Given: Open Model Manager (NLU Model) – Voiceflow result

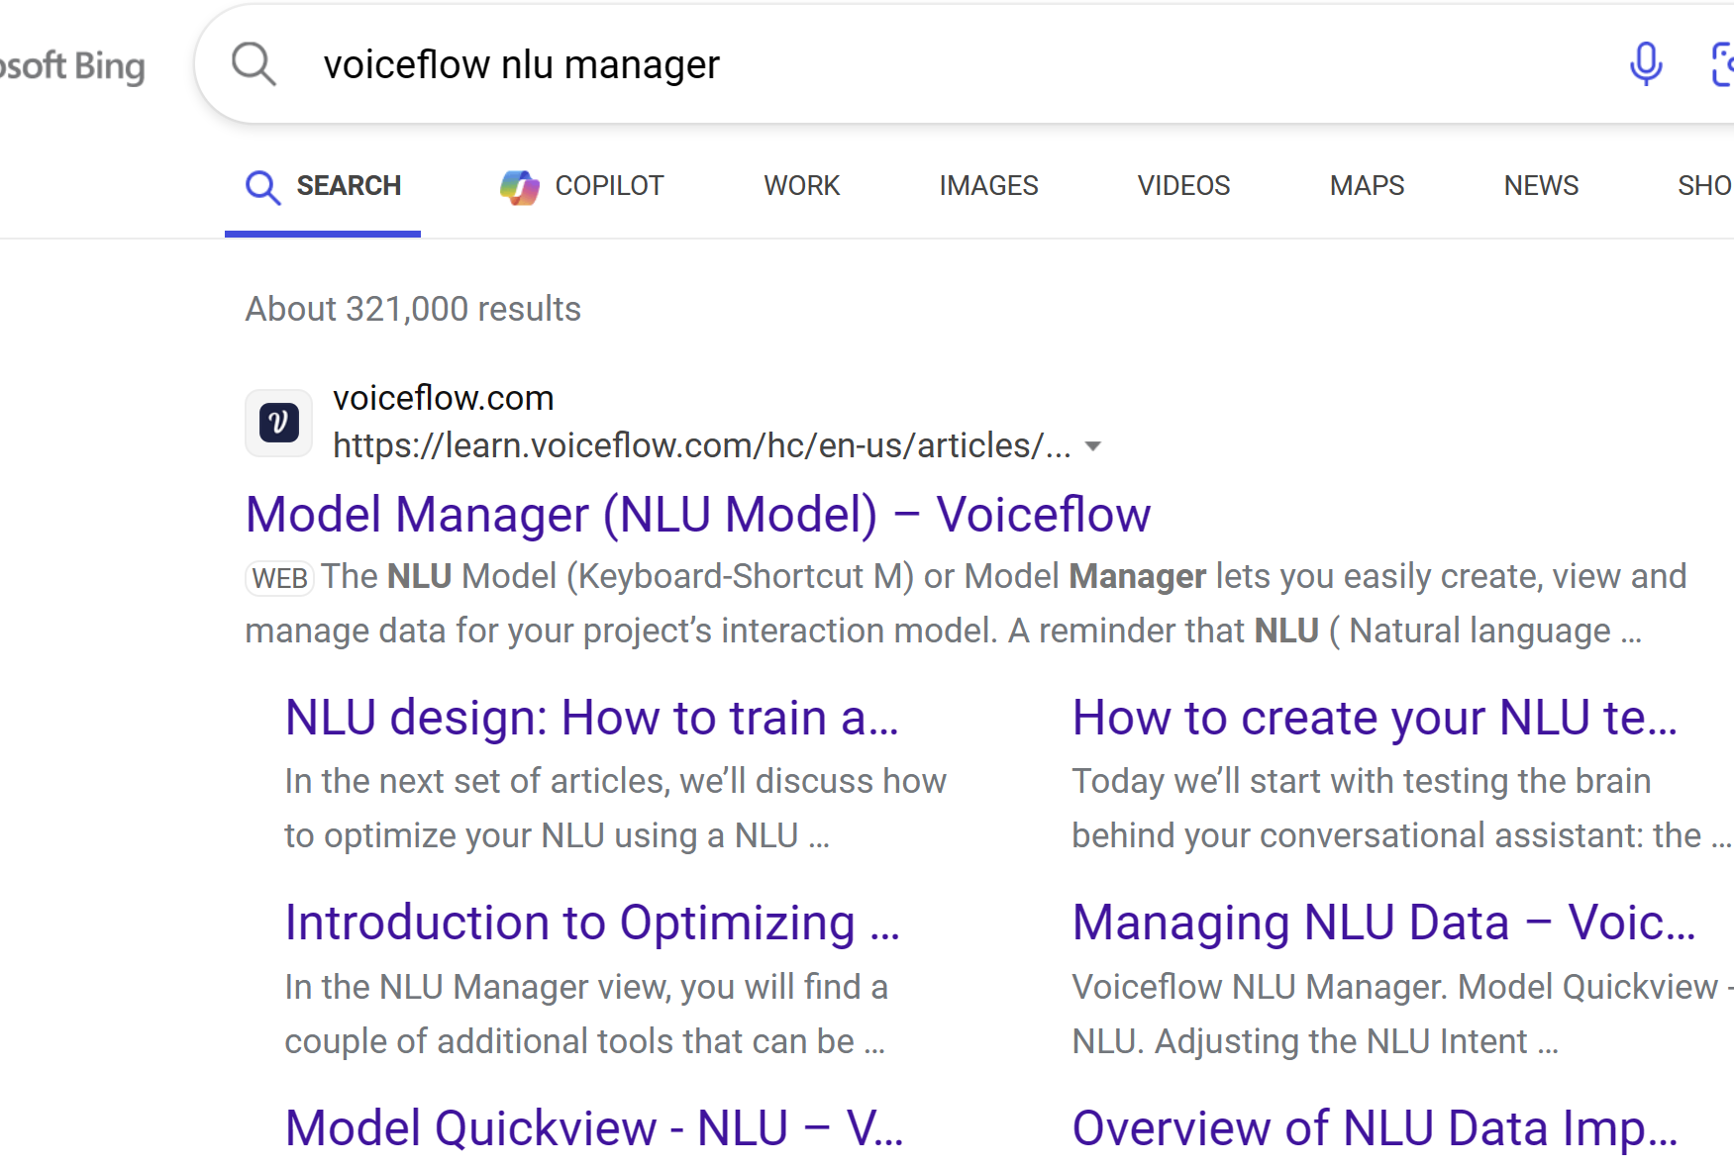Looking at the screenshot, I should pyautogui.click(x=698, y=515).
